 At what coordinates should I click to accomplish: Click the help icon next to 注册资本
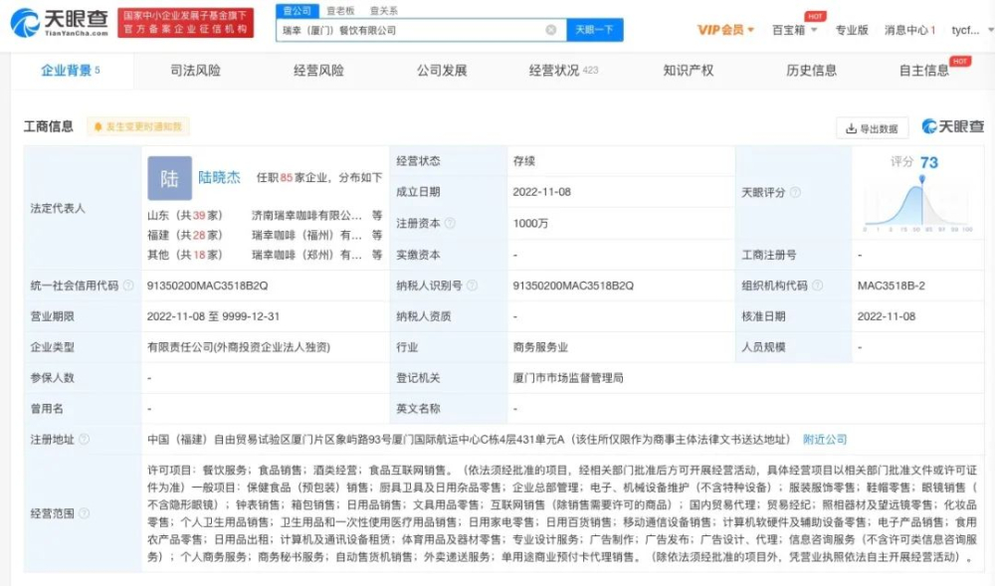pyautogui.click(x=450, y=223)
